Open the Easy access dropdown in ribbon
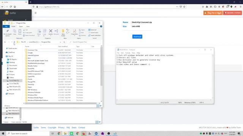 (68, 33)
